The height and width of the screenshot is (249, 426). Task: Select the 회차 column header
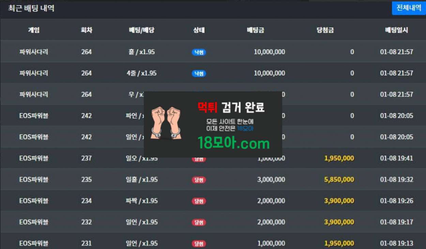tap(87, 30)
